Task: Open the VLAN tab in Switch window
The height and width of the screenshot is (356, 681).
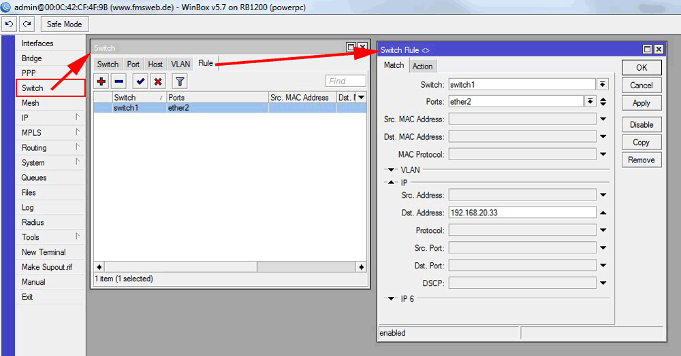Action: (x=180, y=64)
